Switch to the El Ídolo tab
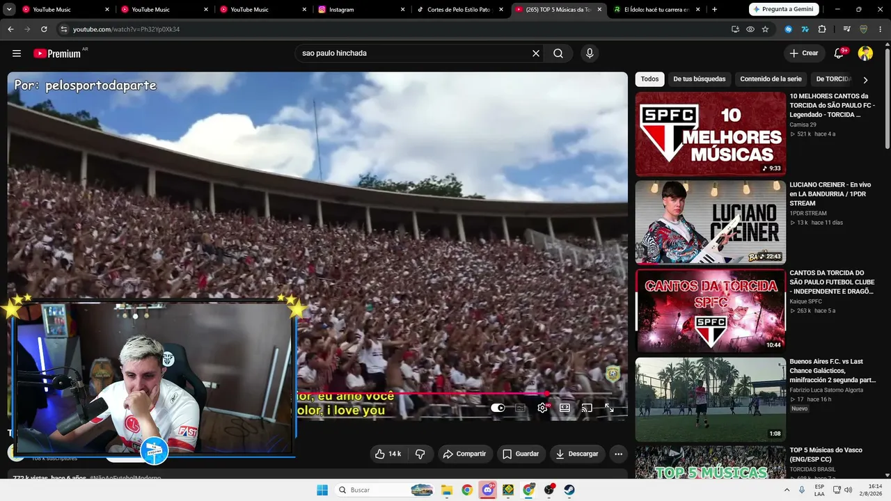Viewport: 891px width, 501px height. 656,10
